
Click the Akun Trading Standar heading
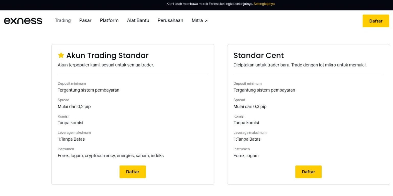tap(107, 55)
